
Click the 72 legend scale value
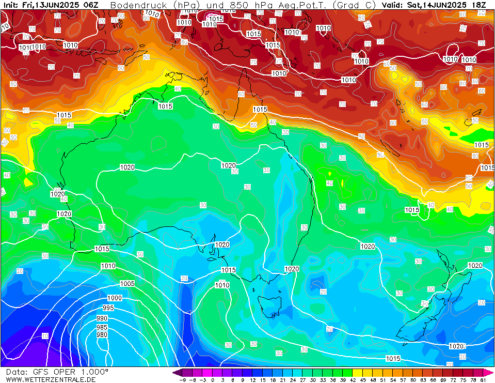pyautogui.click(x=453, y=380)
